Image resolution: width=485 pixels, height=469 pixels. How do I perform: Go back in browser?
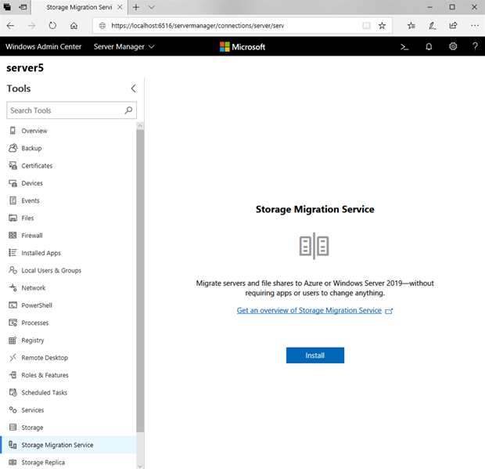[10, 26]
